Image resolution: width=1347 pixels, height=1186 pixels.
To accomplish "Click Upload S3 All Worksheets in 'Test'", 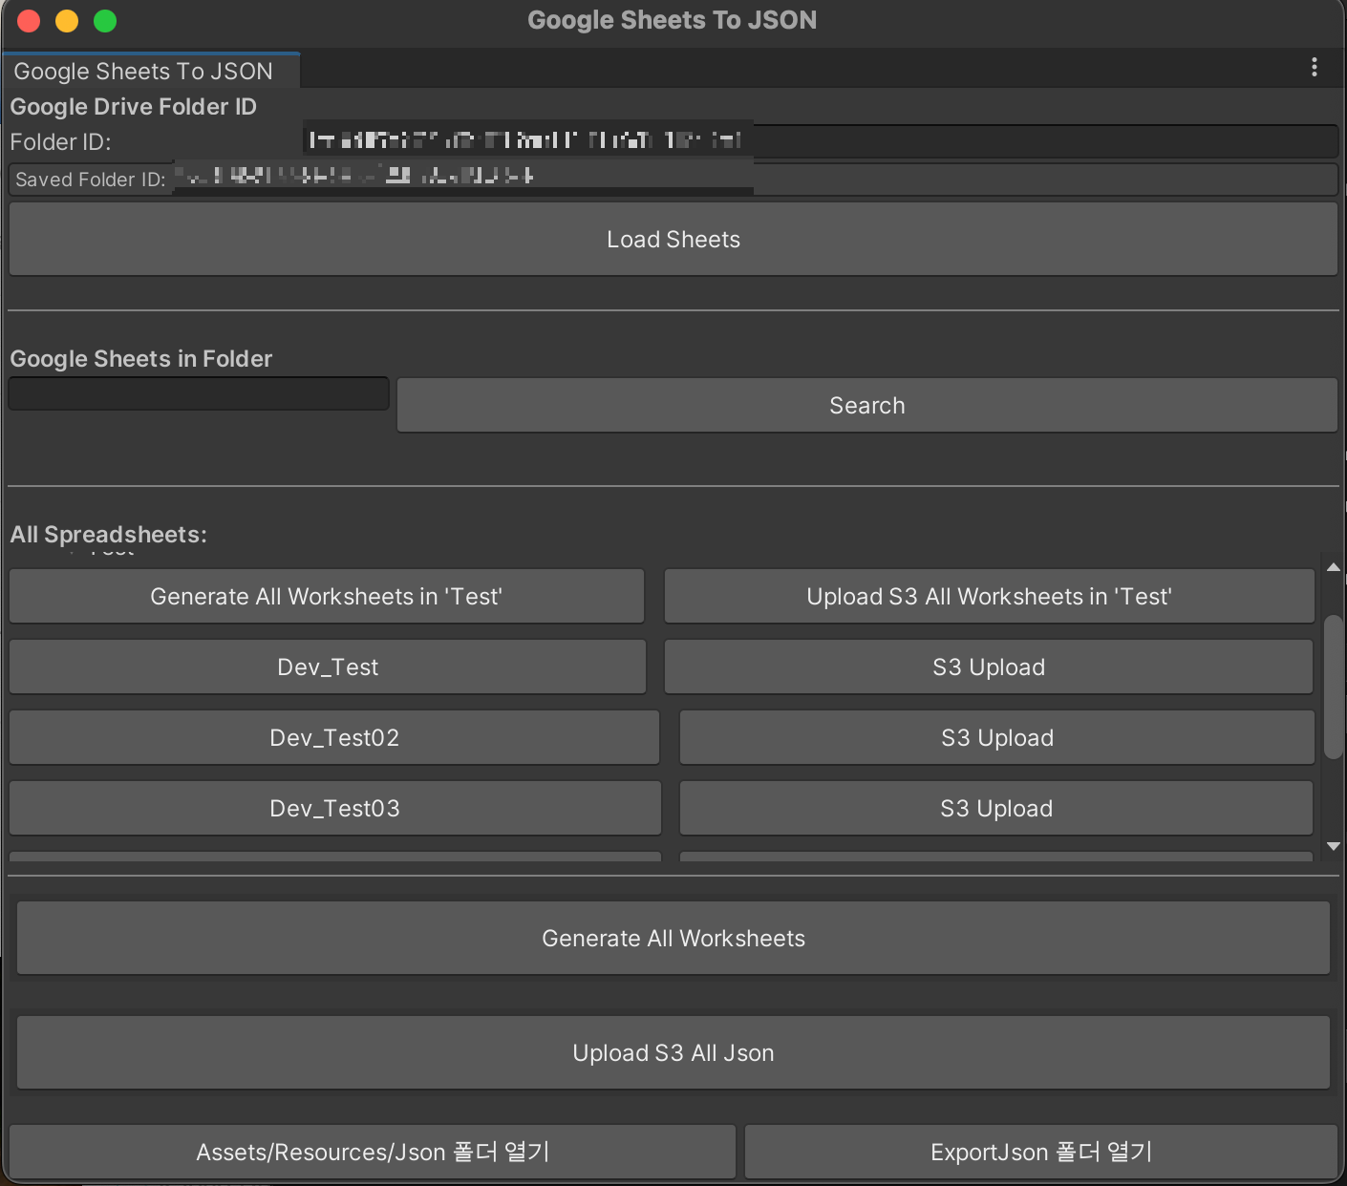I will tap(990, 597).
